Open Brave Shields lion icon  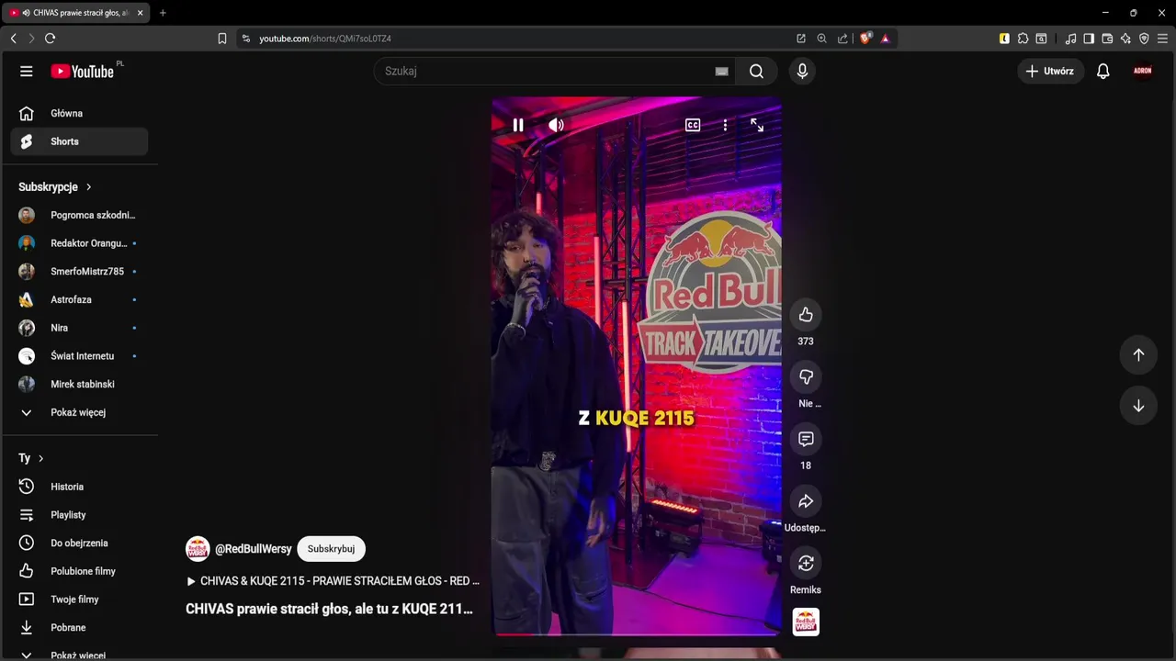click(865, 39)
